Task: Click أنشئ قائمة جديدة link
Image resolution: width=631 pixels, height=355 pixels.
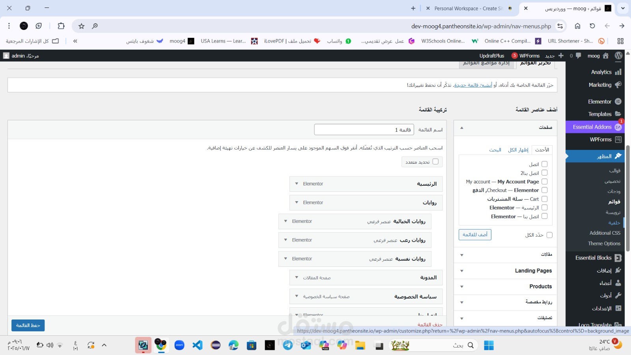Action: (473, 85)
